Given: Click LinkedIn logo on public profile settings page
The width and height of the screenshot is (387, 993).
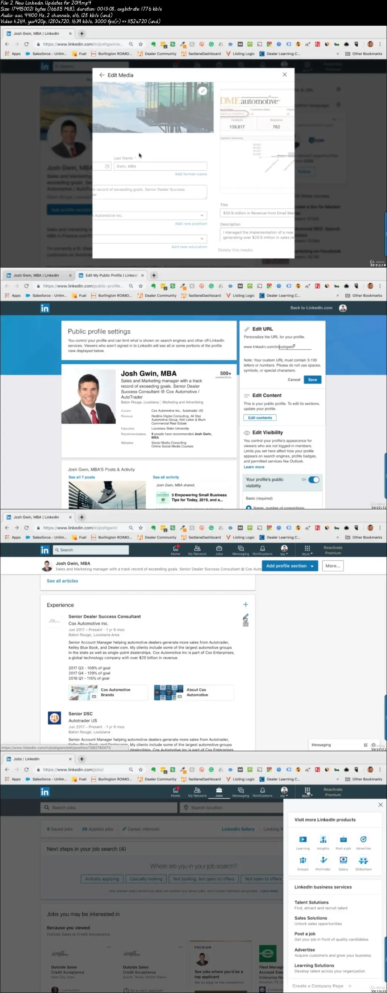Looking at the screenshot, I should [45, 308].
